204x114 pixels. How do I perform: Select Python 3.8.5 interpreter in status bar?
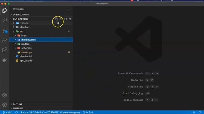click(50, 112)
